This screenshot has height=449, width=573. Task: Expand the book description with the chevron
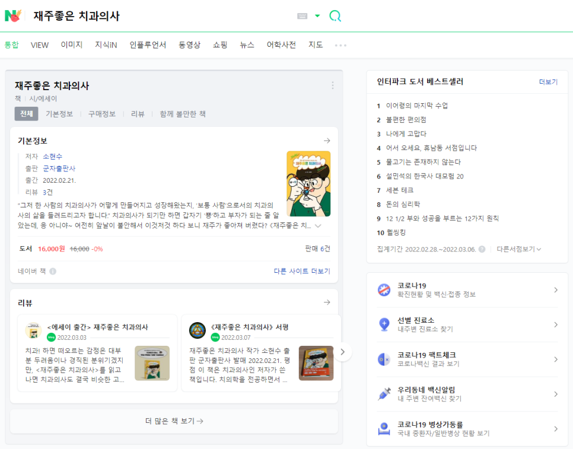click(318, 225)
